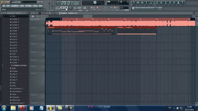The width and height of the screenshot is (198, 111).
Task: Open the piano roll shortcut icon
Action: point(142,3)
